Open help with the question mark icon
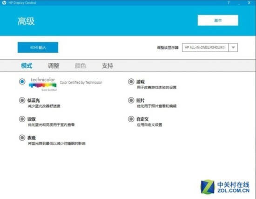Image resolution: width=256 pixels, height=199 pixels. tap(229, 3)
